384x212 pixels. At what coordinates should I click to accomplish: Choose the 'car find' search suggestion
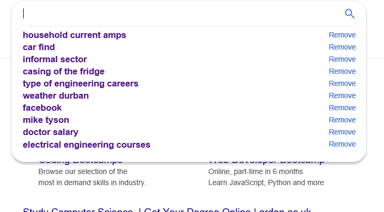[x=39, y=47]
